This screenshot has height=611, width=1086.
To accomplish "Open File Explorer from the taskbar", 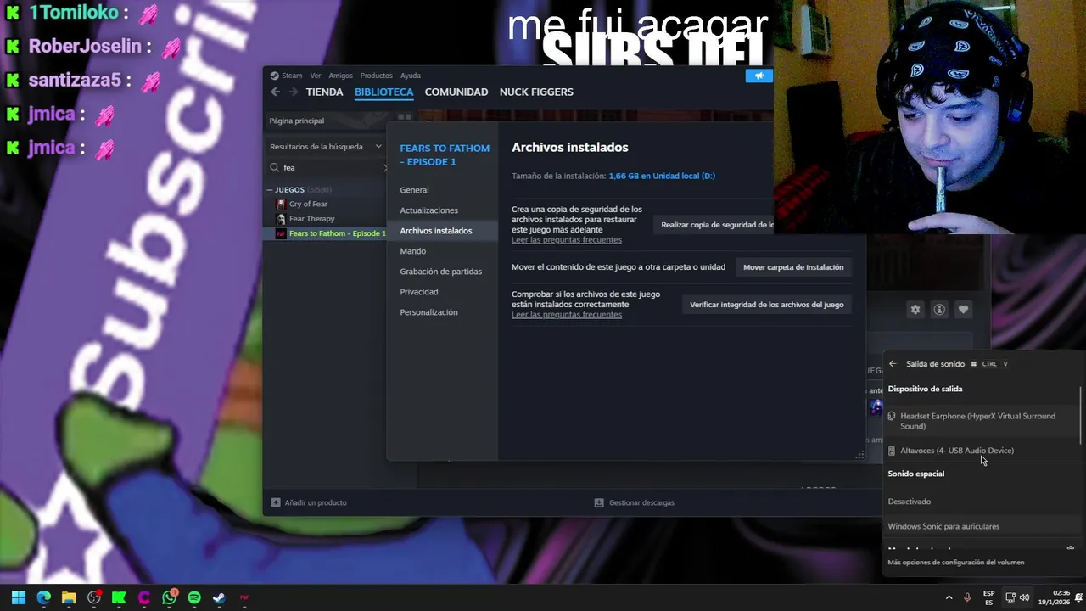I will (x=69, y=597).
